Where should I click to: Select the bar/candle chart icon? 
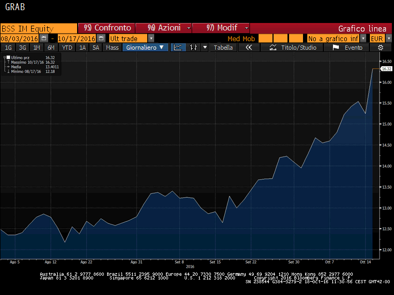click(193, 48)
